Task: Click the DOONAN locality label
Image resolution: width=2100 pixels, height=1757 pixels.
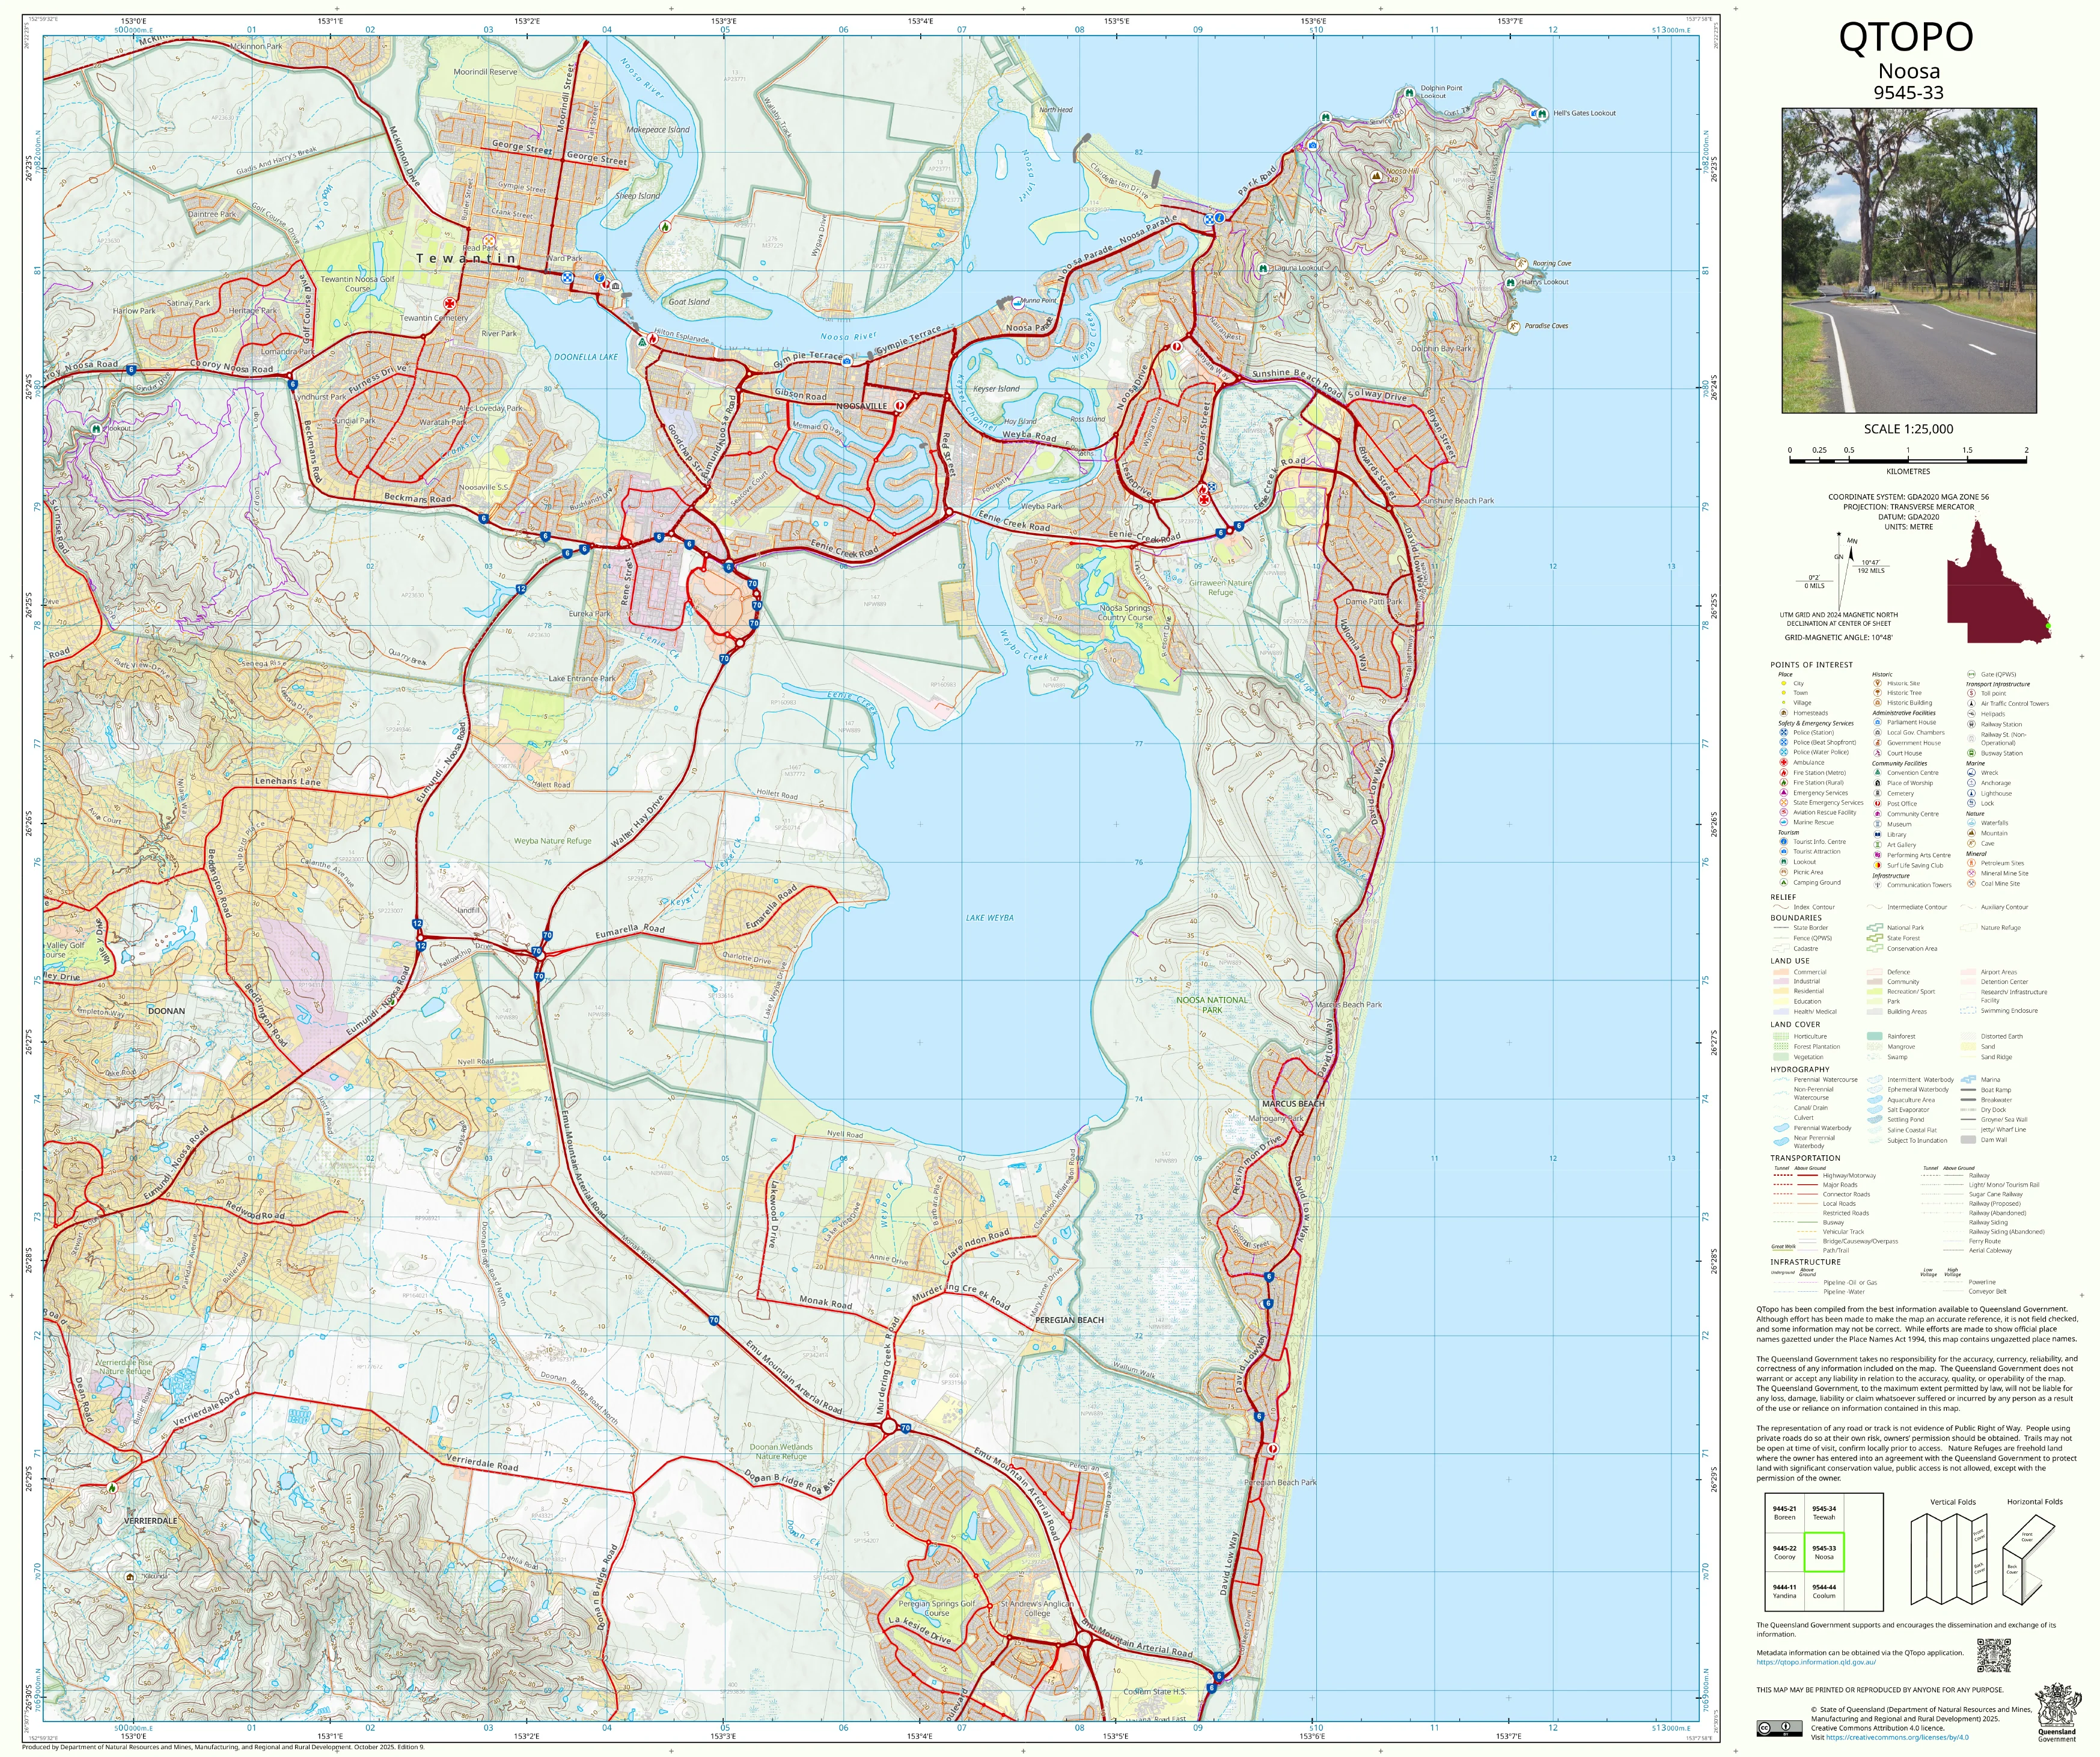Action: point(166,1011)
